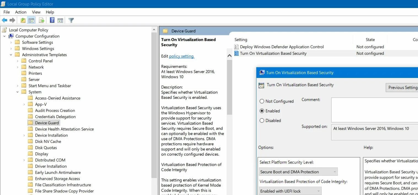
Task: Click the Disk Quotas folder icon
Action: pyautogui.click(x=31, y=148)
